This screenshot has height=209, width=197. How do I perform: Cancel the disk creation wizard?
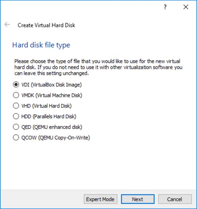(x=175, y=199)
